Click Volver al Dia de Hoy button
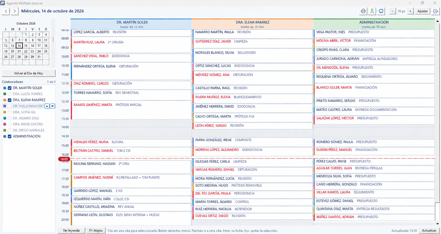Screen dimensions: 441x234 tap(29, 73)
